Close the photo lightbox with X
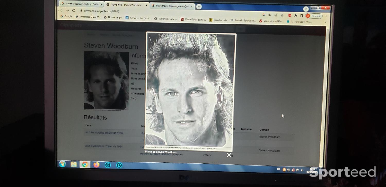386x187 pixels. click(x=229, y=155)
